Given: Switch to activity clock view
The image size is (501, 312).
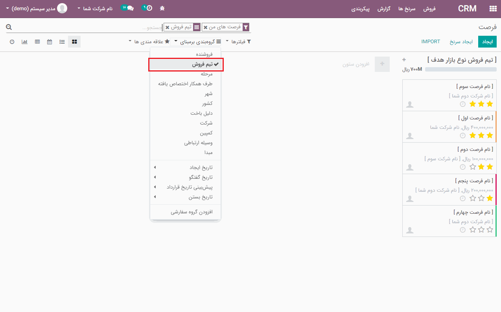Looking at the screenshot, I should (x=12, y=42).
